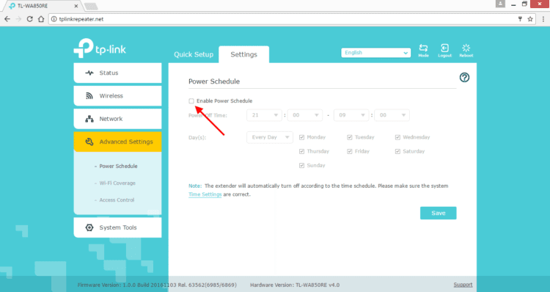Click the site info icon in address bar

tap(54, 19)
